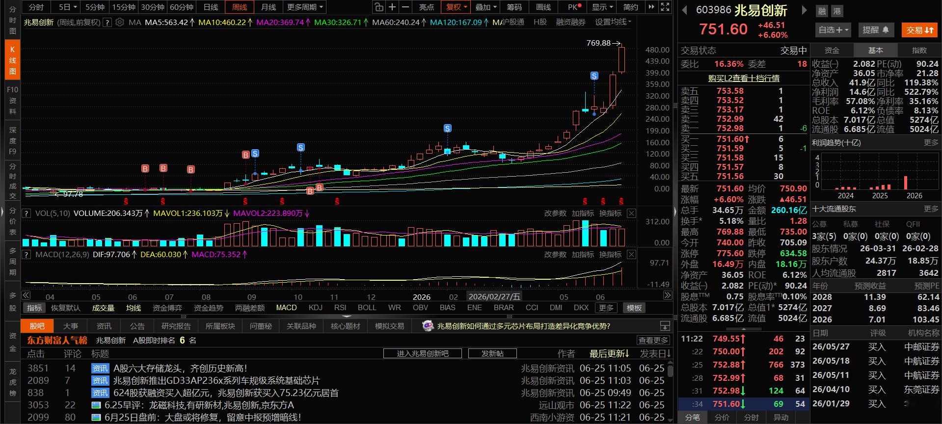Click the 查看更多 button
The image size is (942, 424).
653,340
